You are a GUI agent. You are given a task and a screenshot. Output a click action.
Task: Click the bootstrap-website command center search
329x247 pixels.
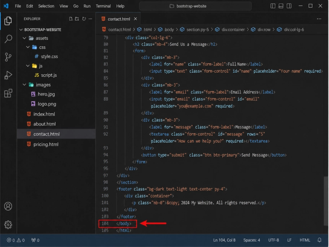point(195,6)
